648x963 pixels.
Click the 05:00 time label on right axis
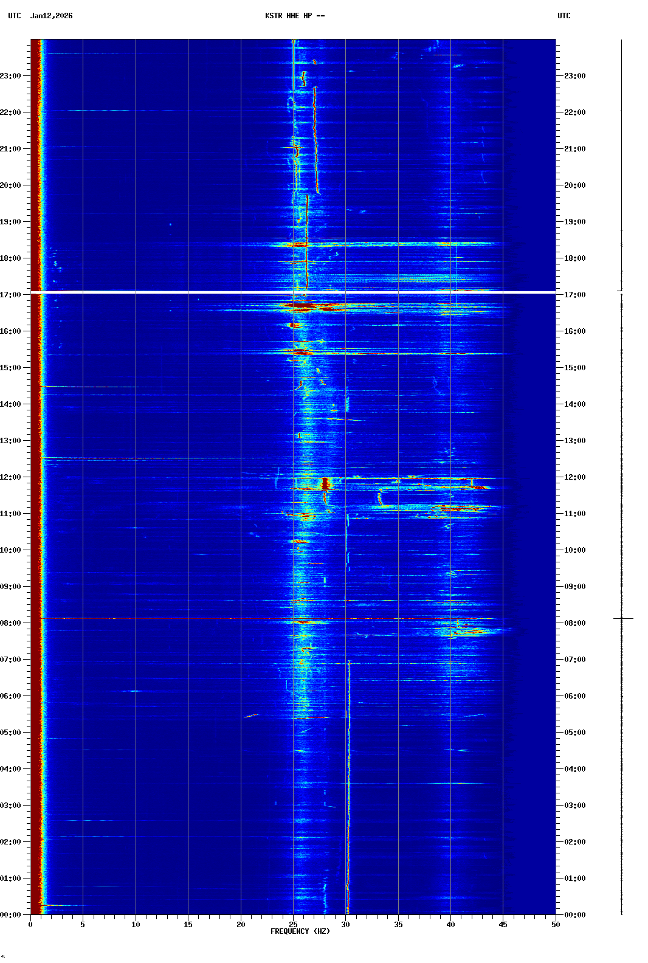pos(574,733)
